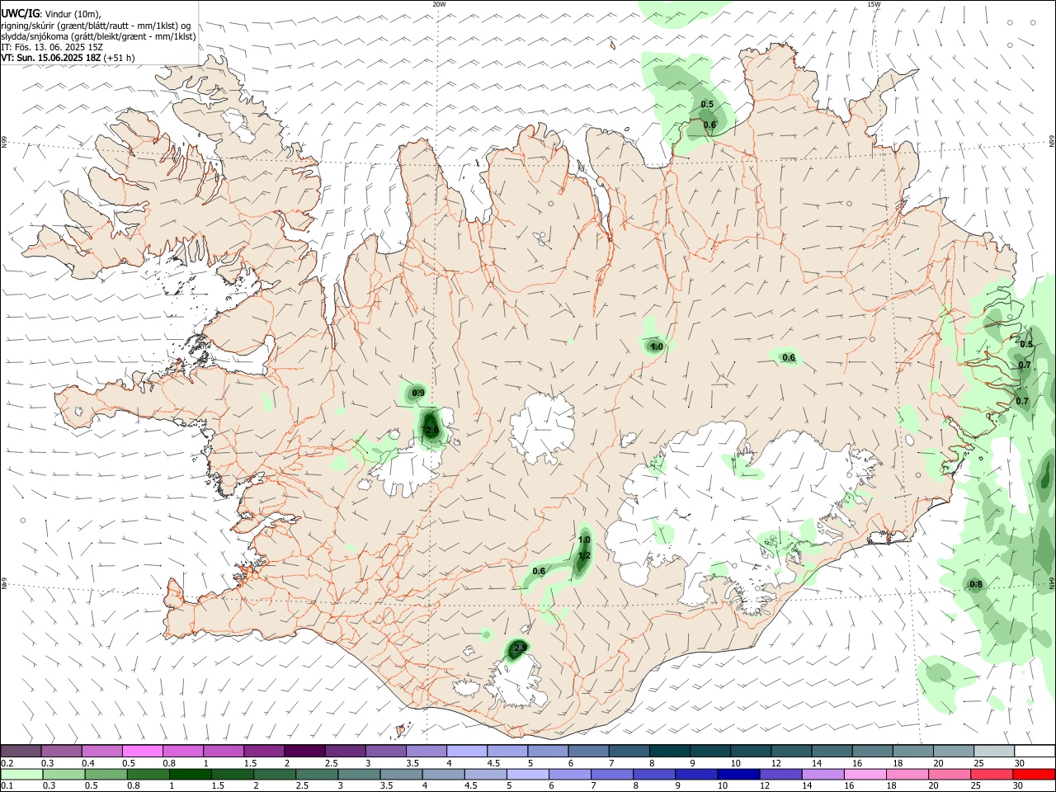This screenshot has width=1056, height=792.
Task: Select the darkest green 1–1.5 rain legend swatch
Action: (191, 774)
